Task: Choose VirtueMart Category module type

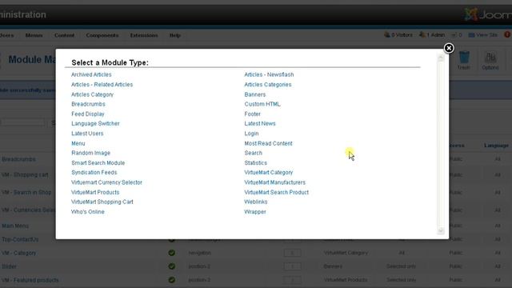Action: [x=269, y=173]
